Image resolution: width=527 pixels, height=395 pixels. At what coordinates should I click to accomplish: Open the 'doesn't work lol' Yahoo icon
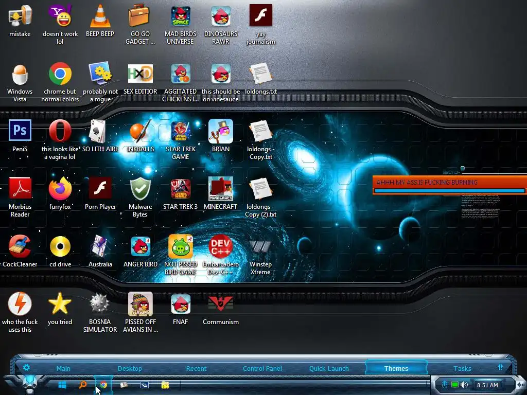point(60,16)
